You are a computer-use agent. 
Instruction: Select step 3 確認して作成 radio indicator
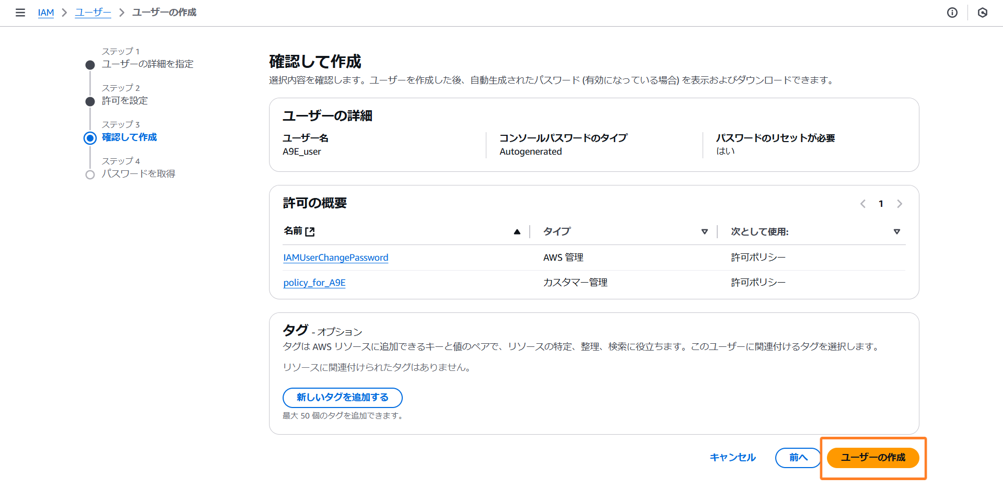click(90, 138)
